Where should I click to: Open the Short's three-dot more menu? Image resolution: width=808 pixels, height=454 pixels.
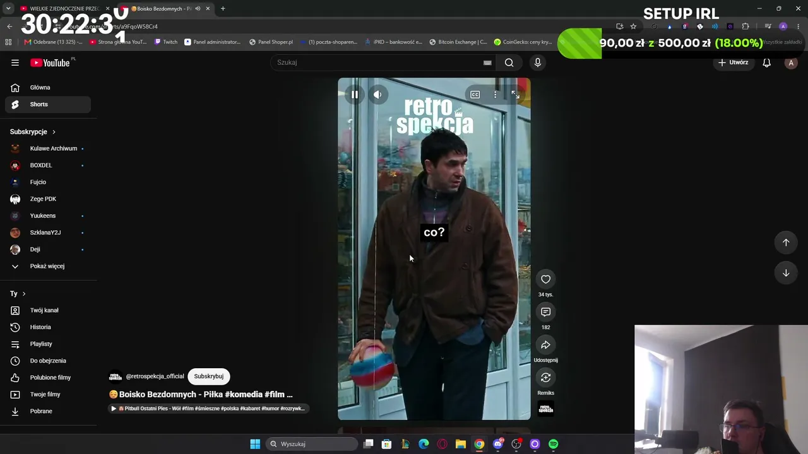[496, 95]
